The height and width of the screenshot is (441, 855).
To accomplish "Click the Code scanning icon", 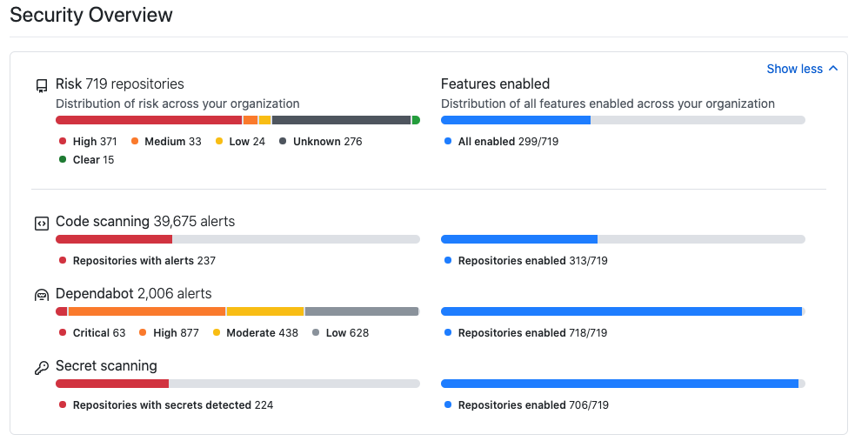I will [x=42, y=224].
